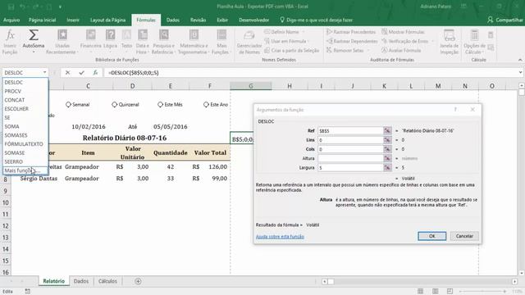Switch to Página Inicial tab
The width and height of the screenshot is (525, 295).
pos(42,20)
